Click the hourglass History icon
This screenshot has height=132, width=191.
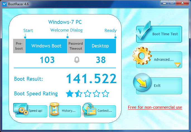(54, 109)
